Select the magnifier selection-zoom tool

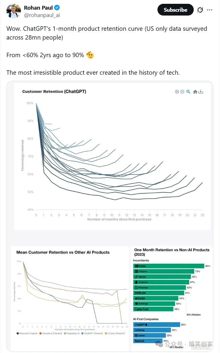click(188, 92)
